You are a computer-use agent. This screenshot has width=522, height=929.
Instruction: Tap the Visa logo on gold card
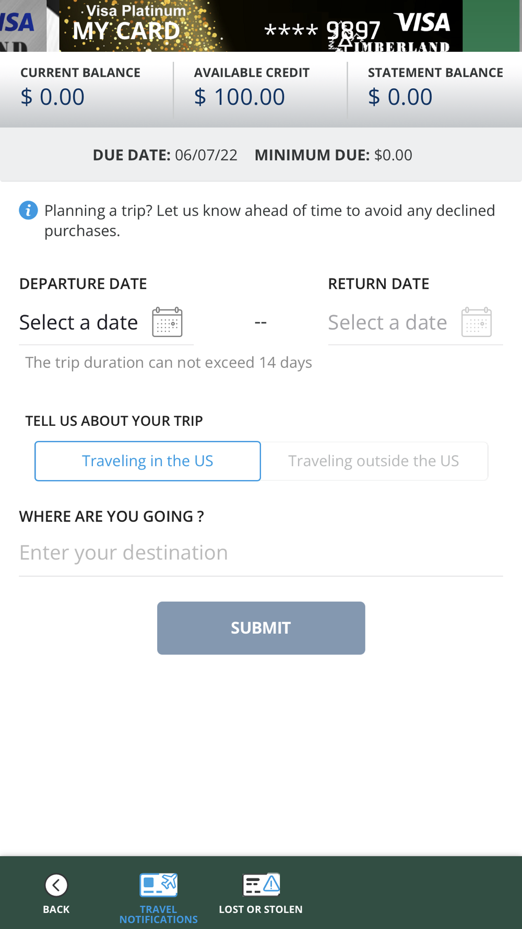pos(422,22)
